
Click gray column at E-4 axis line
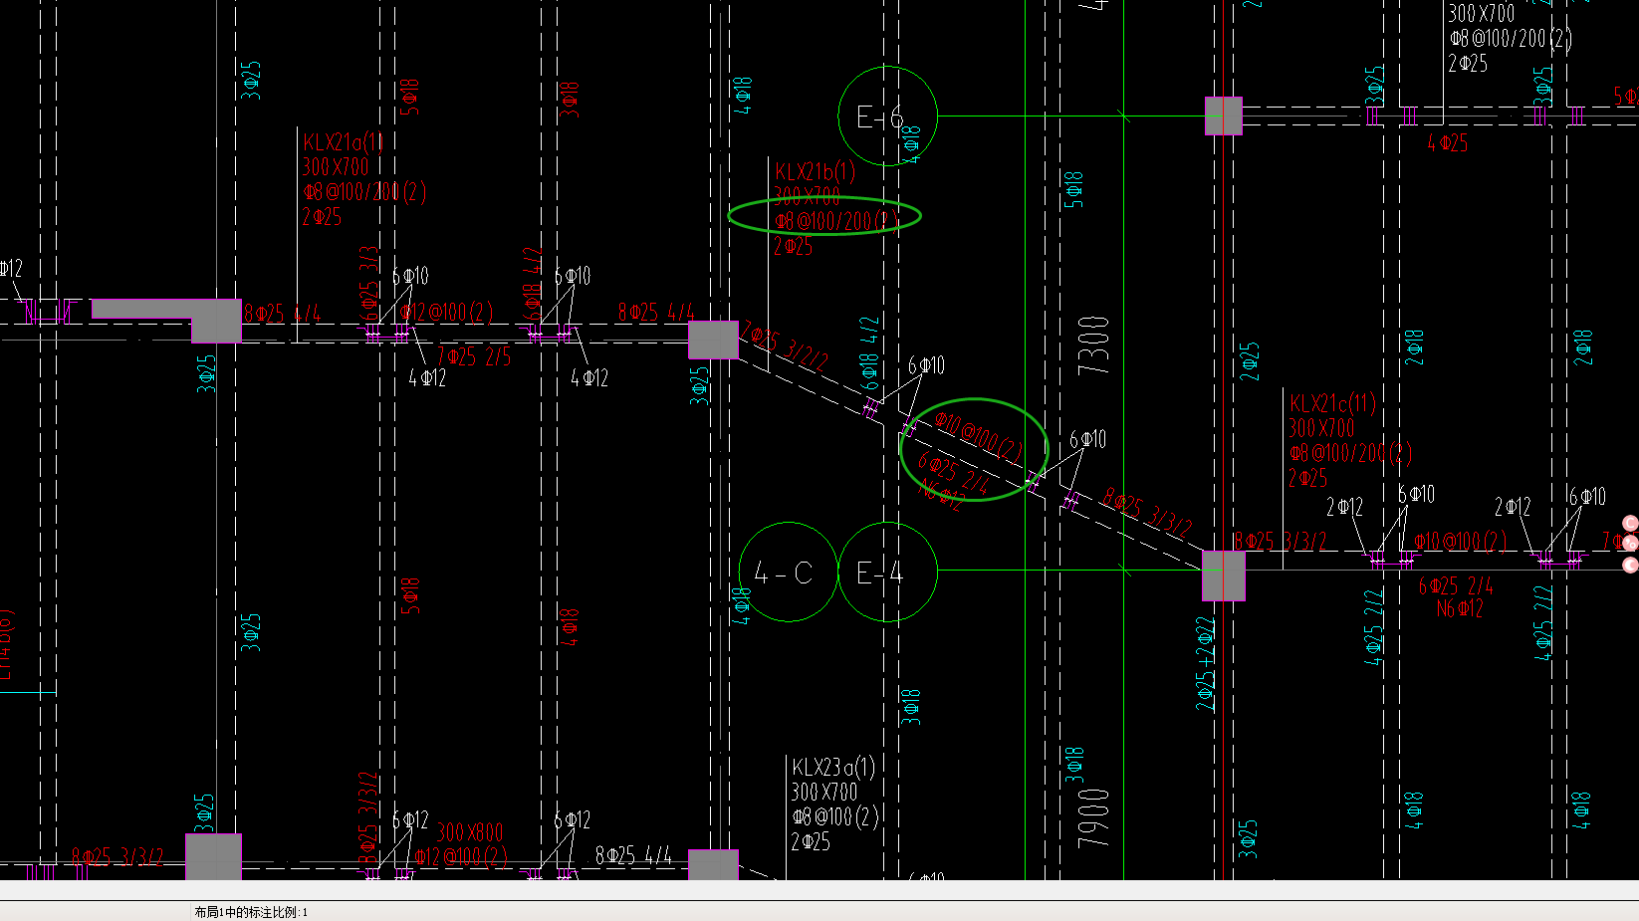pyautogui.click(x=1224, y=576)
